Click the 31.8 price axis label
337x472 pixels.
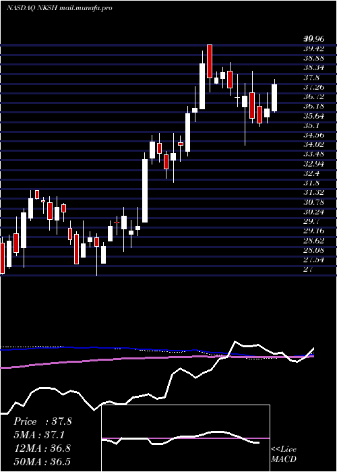point(311,183)
